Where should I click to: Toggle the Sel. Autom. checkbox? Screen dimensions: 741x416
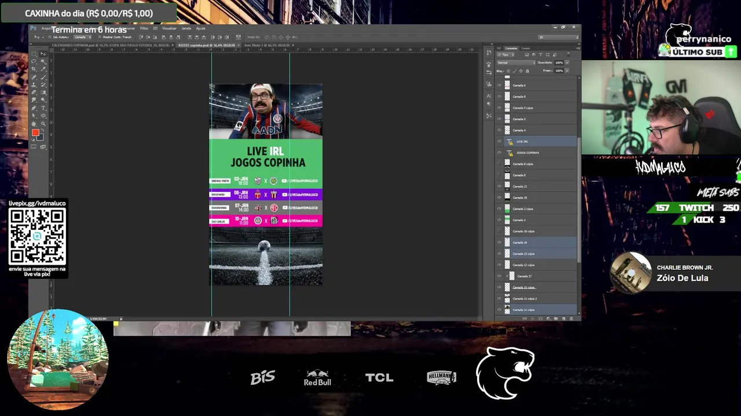point(50,37)
